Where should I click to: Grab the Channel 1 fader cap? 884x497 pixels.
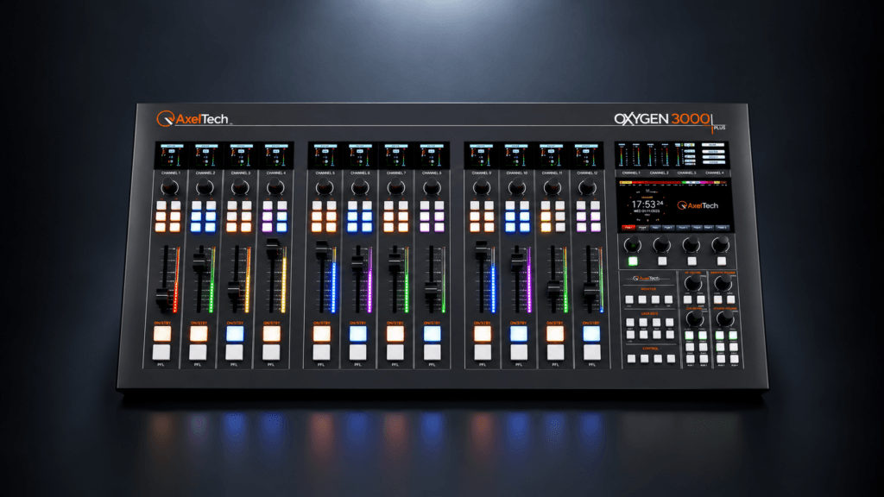click(163, 296)
